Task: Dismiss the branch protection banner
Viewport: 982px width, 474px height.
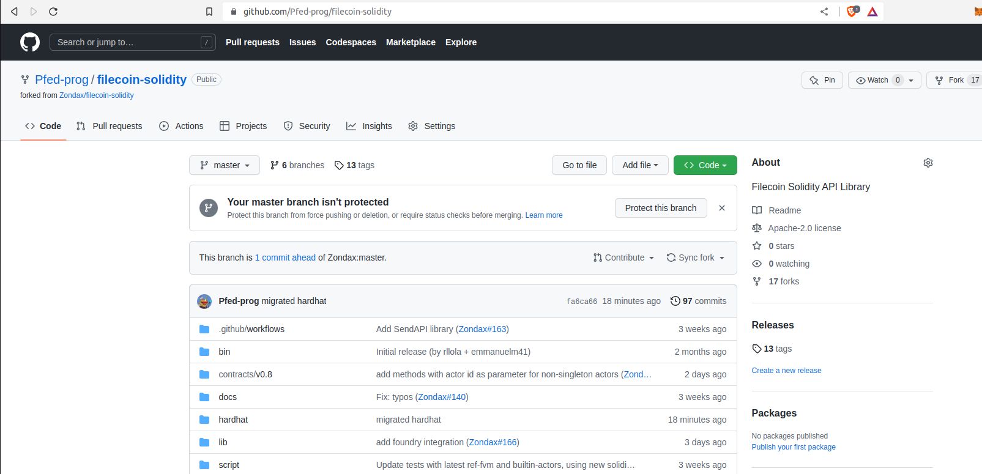Action: tap(722, 208)
